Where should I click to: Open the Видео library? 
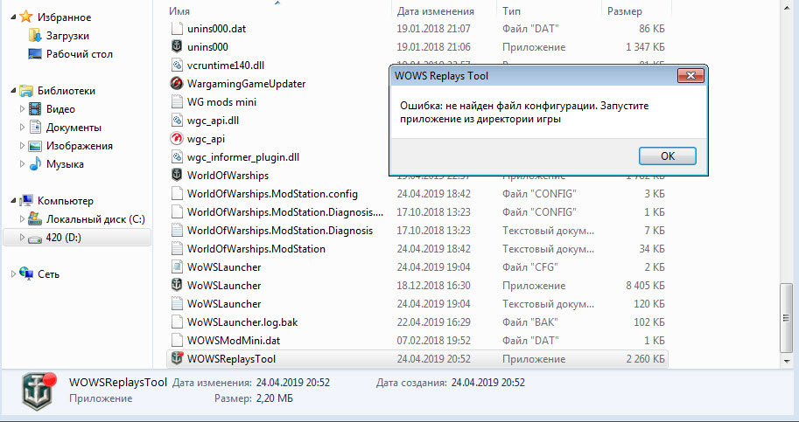[x=60, y=109]
